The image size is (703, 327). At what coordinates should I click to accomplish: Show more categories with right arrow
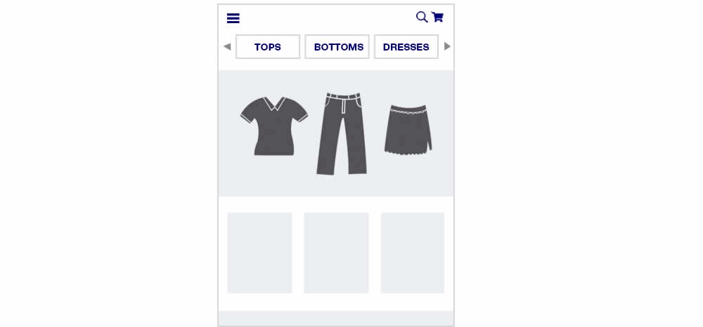[447, 46]
